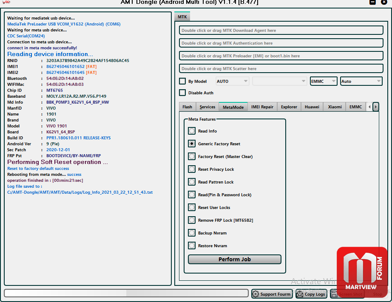Click the Copy Logs envelope icon
The width and height of the screenshot is (392, 302).
299,294
